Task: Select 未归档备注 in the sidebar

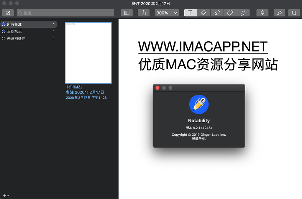Action: tap(29, 39)
